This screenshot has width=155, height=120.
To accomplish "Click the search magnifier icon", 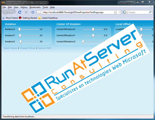I will point(150,12).
